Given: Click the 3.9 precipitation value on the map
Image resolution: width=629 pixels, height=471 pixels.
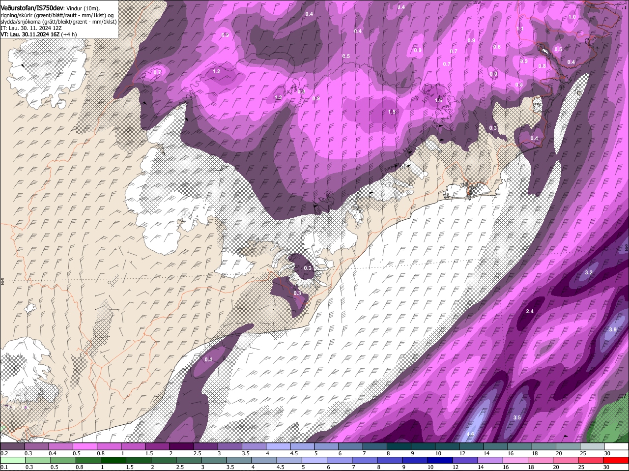Looking at the screenshot, I should click(x=613, y=329).
